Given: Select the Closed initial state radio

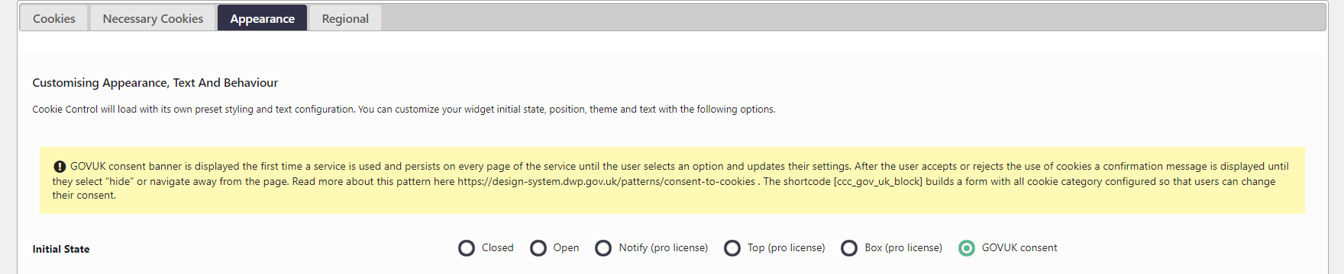Looking at the screenshot, I should coord(467,248).
